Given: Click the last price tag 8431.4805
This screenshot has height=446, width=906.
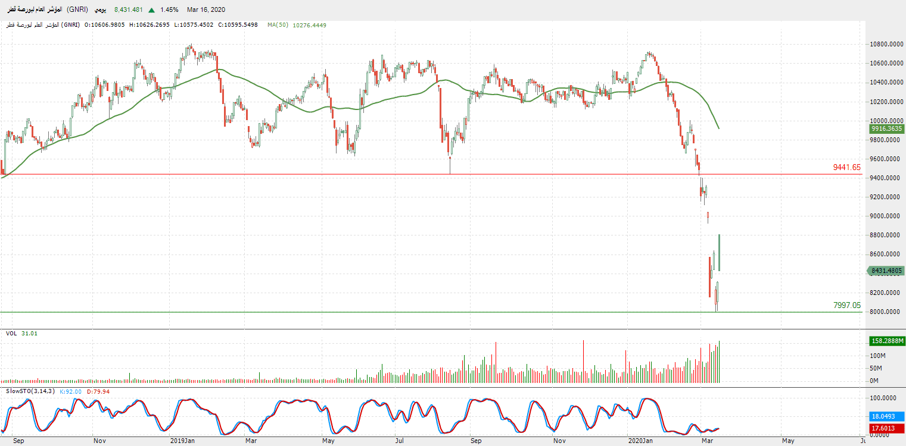Looking at the screenshot, I should pyautogui.click(x=887, y=271).
